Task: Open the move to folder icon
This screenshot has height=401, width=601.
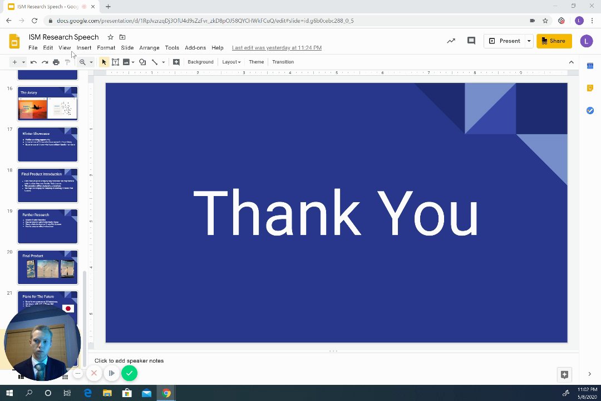Action: (122, 37)
